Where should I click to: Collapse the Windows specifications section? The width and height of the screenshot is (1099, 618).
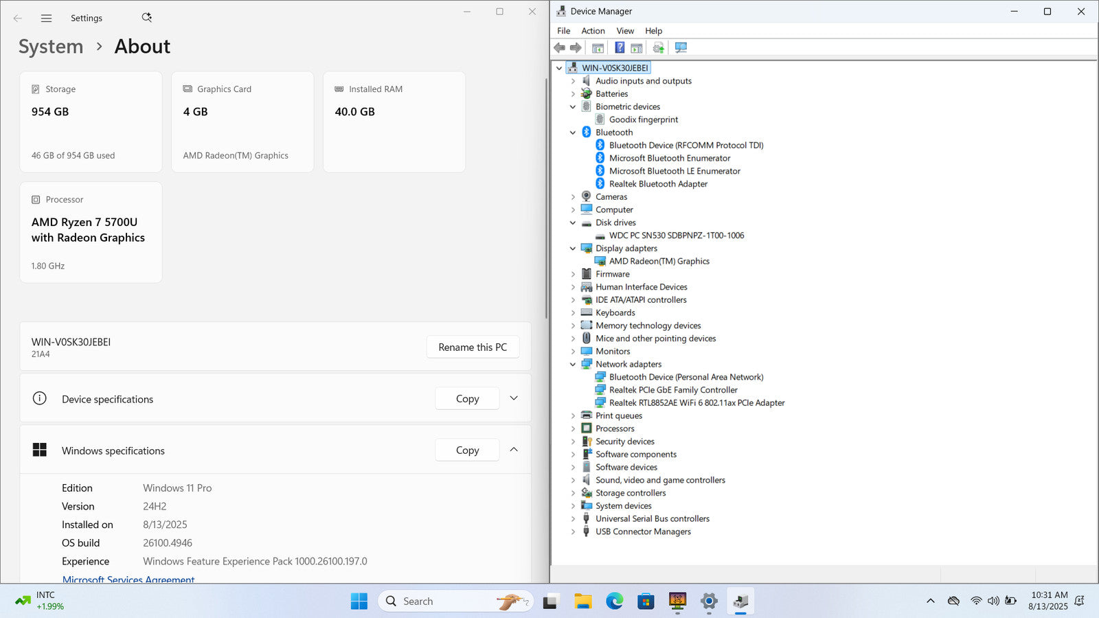(x=514, y=450)
